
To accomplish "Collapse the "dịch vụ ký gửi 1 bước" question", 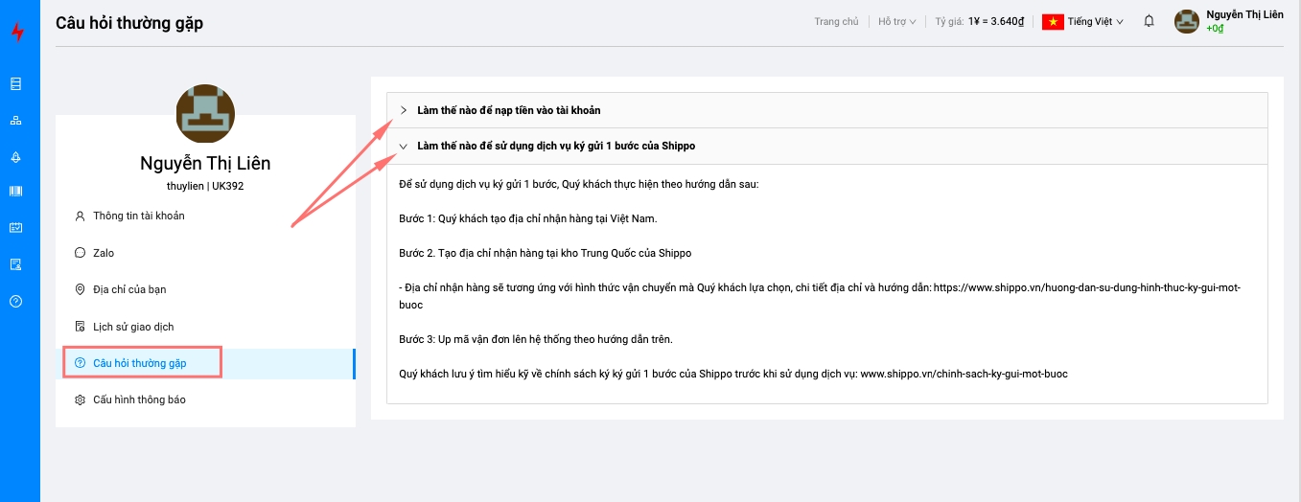I will click(555, 147).
